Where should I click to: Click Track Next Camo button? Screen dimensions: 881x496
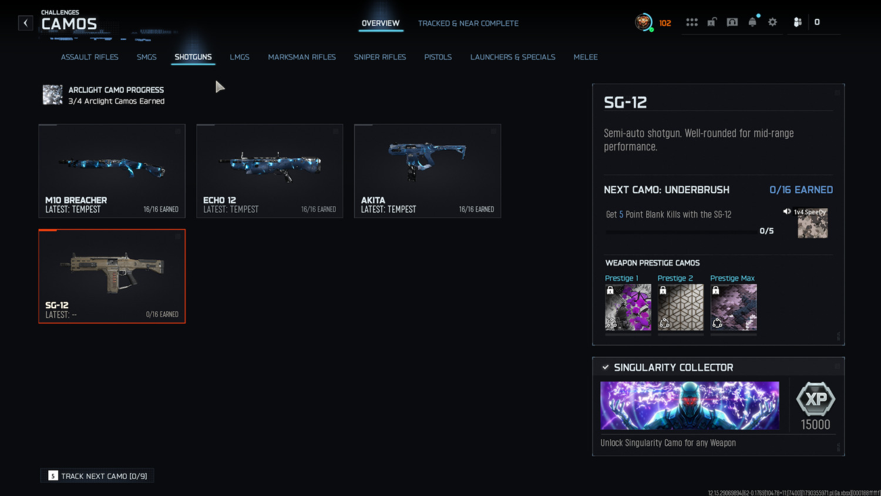pyautogui.click(x=97, y=476)
